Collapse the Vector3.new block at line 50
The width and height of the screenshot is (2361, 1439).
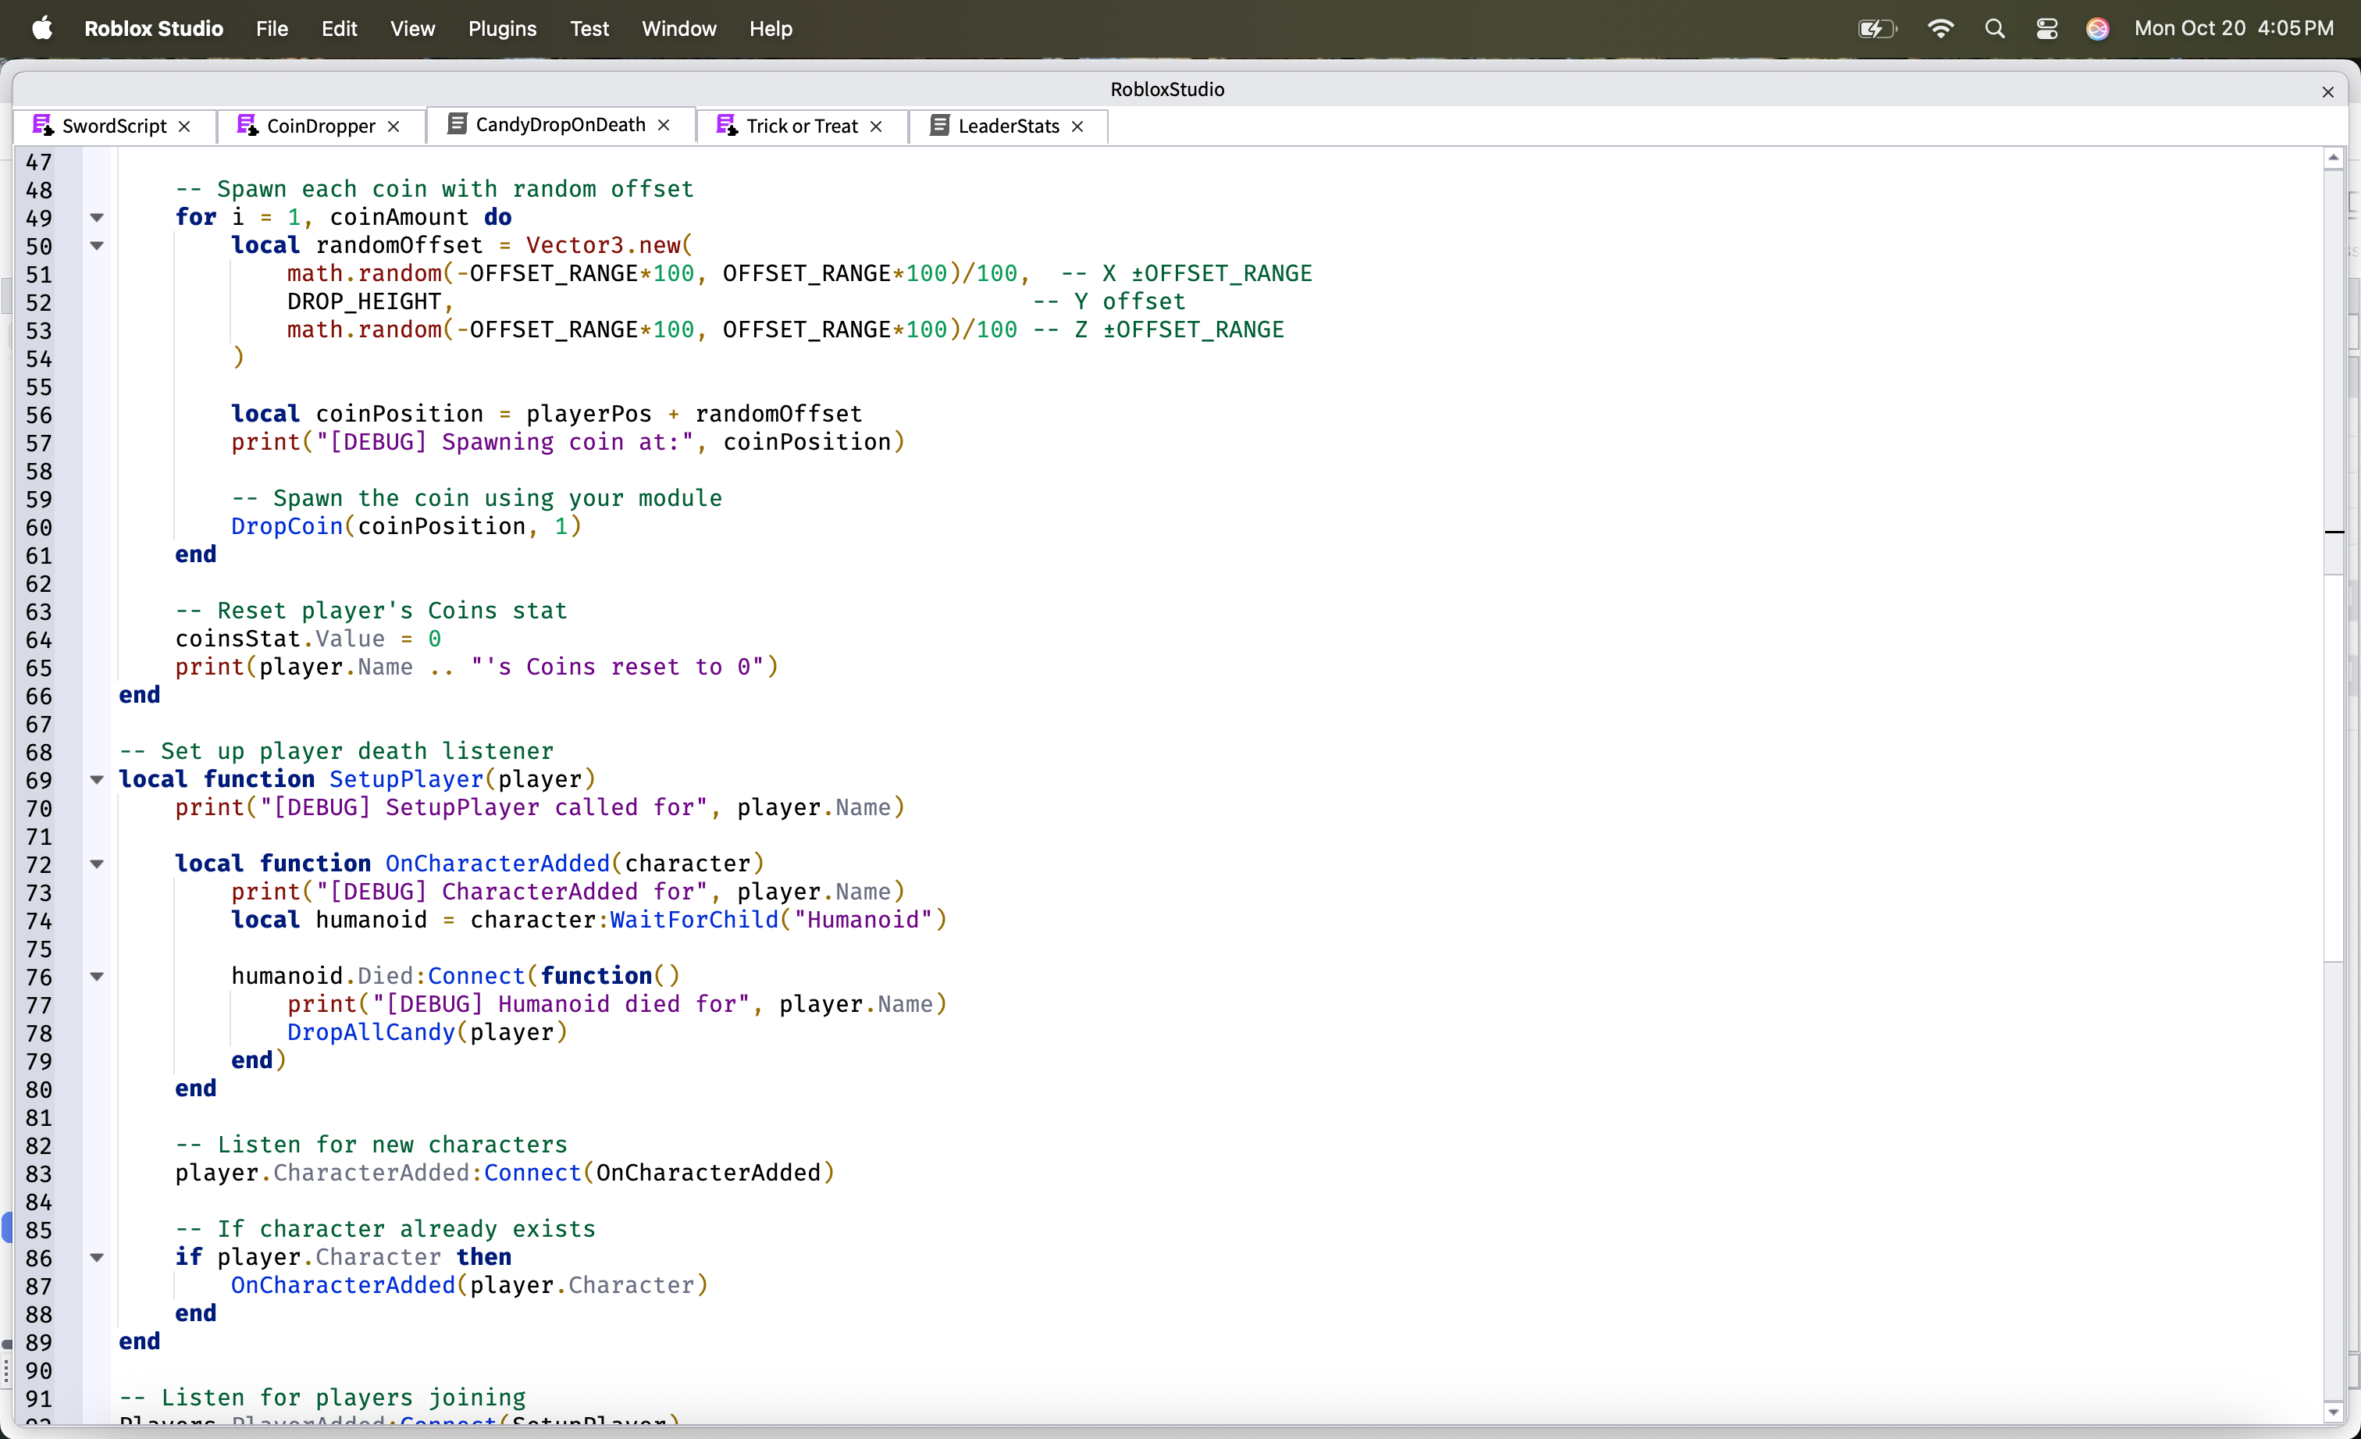[x=97, y=245]
